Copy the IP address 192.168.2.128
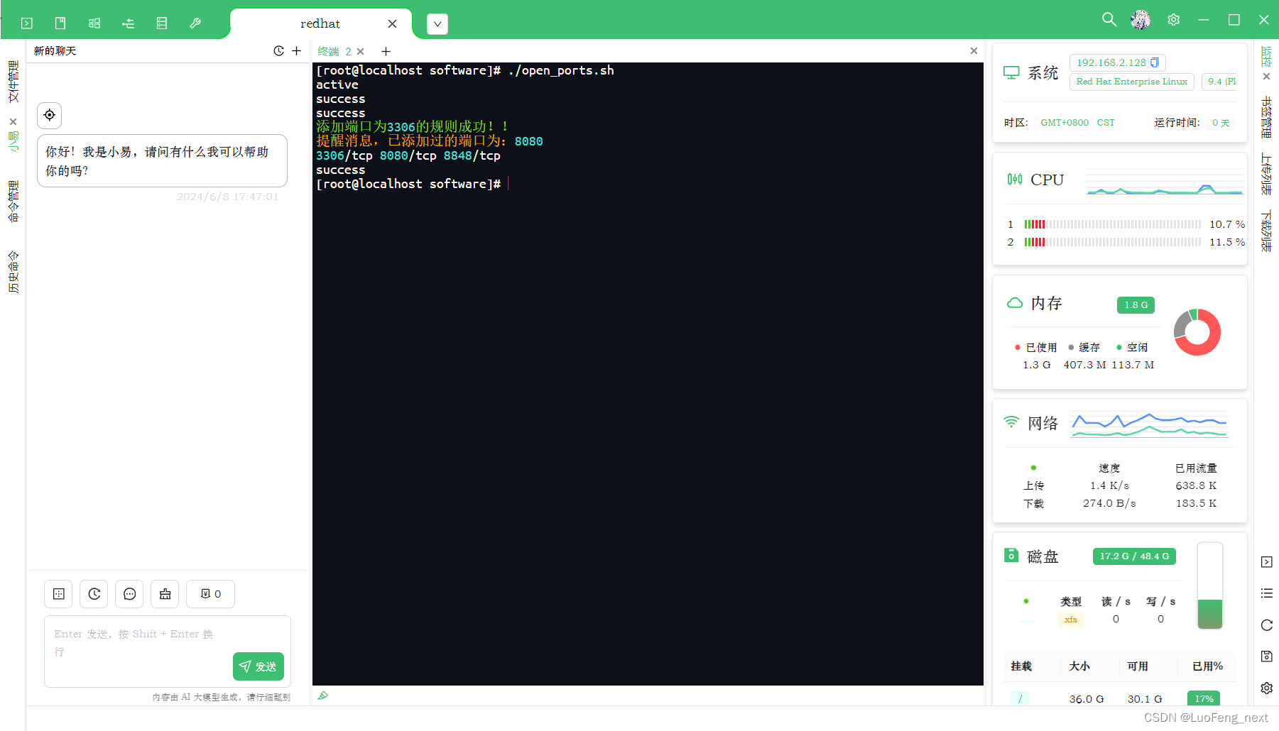Image resolution: width=1279 pixels, height=731 pixels. 1155,62
